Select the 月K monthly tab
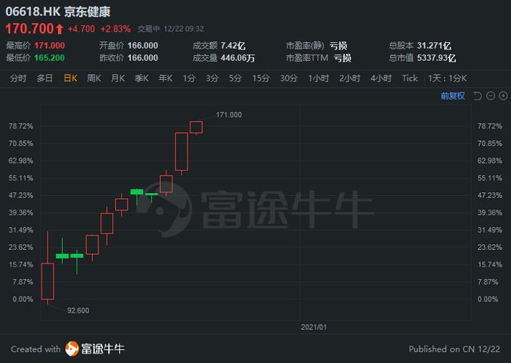 pyautogui.click(x=117, y=78)
